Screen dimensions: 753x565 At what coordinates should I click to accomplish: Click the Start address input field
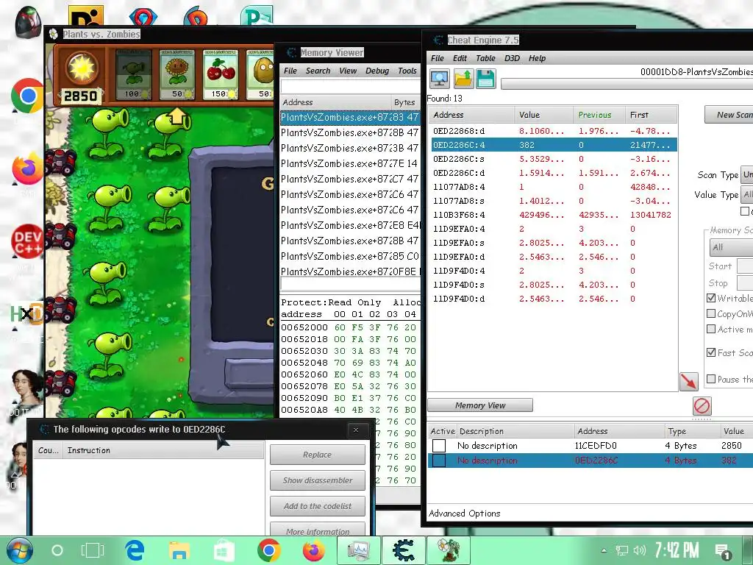[x=745, y=266]
